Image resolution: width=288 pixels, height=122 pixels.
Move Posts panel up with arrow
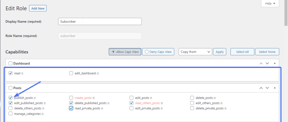point(261,88)
